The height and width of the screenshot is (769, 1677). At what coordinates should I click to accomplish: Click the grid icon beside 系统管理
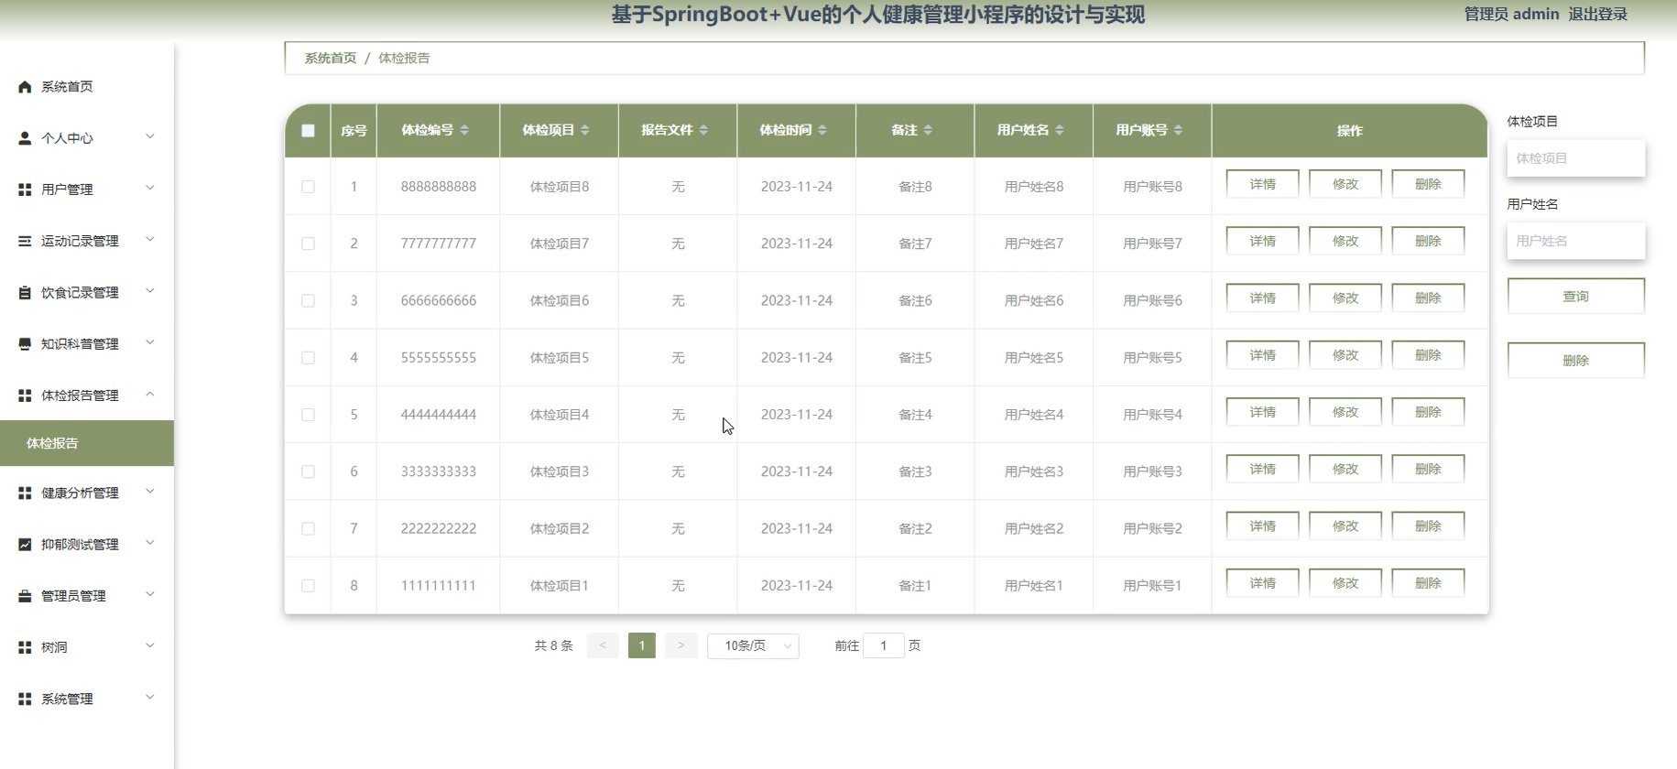tap(25, 699)
